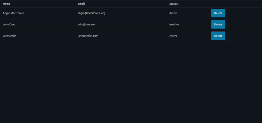Click the name Jane Smith

tap(9, 36)
